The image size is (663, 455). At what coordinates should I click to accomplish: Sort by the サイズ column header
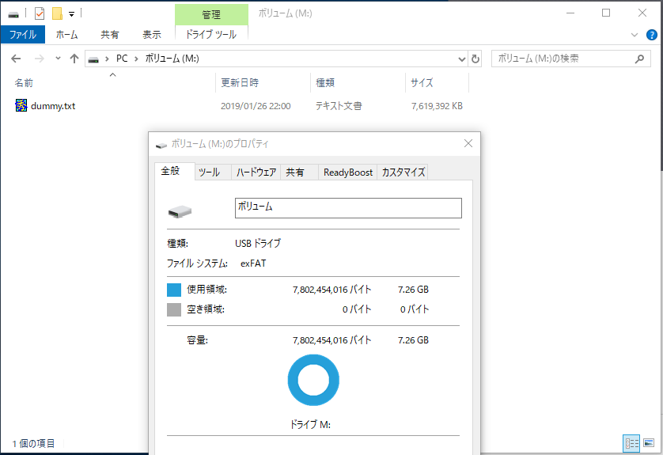(422, 83)
